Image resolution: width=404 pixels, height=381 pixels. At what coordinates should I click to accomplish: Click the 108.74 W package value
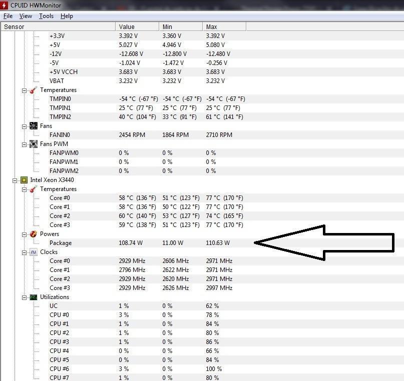click(131, 243)
